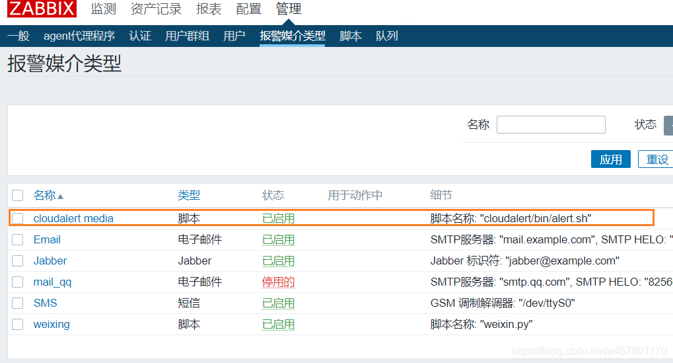This screenshot has height=363, width=673.
Task: Open the weixing media type
Action: tap(52, 325)
